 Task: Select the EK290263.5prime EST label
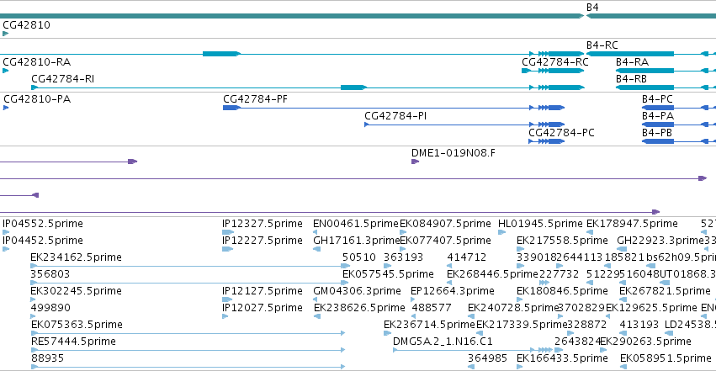(x=645, y=342)
